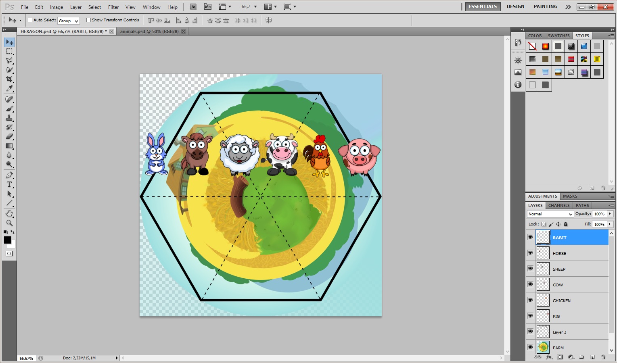Click the status bar zoom percentage field
The height and width of the screenshot is (363, 617).
(x=27, y=358)
